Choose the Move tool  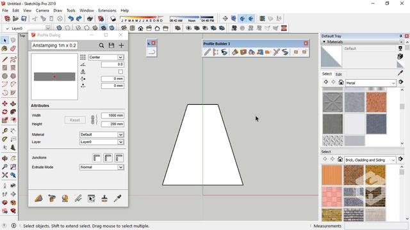(4, 103)
